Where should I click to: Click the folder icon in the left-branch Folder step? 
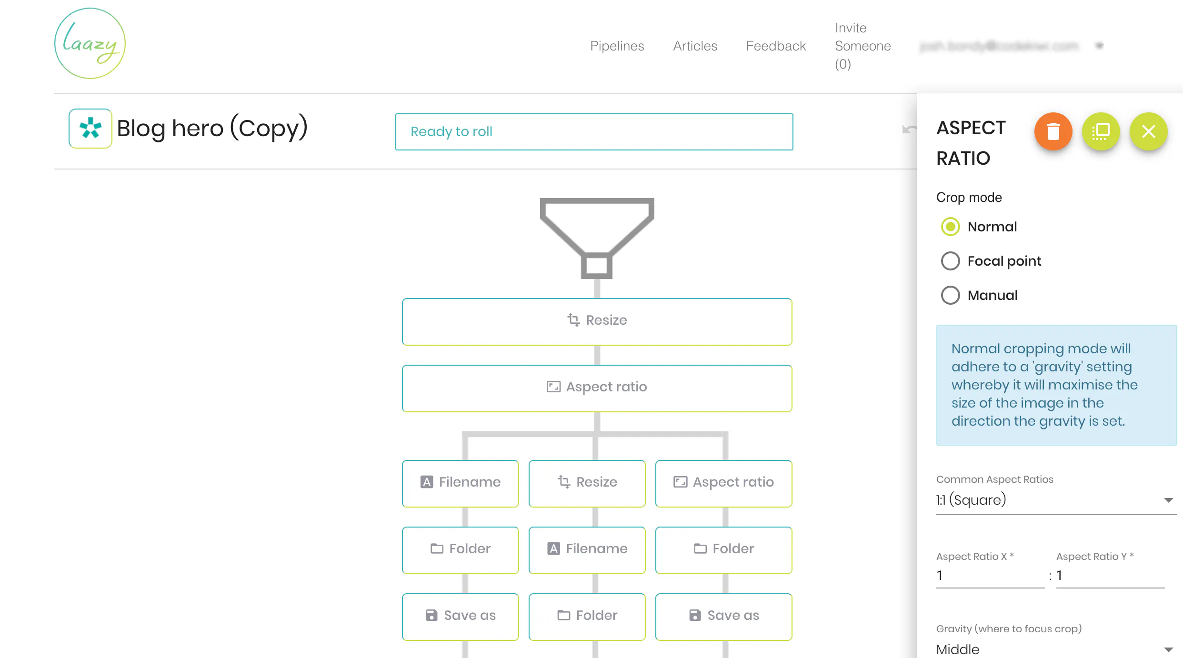437,548
